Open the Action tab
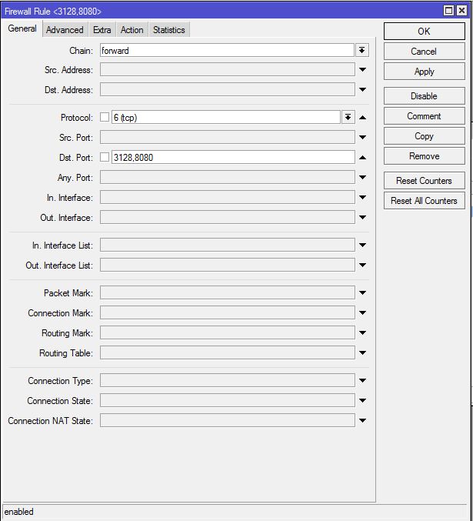This screenshot has width=473, height=521. tap(132, 30)
